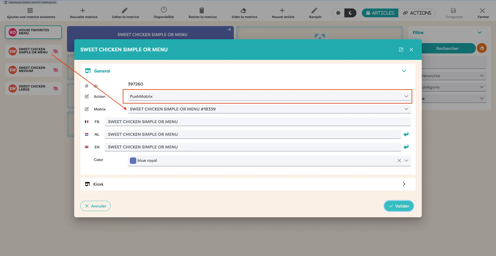Switch to light mode sun toggle
Screen dimensions: 496x256
point(338,13)
